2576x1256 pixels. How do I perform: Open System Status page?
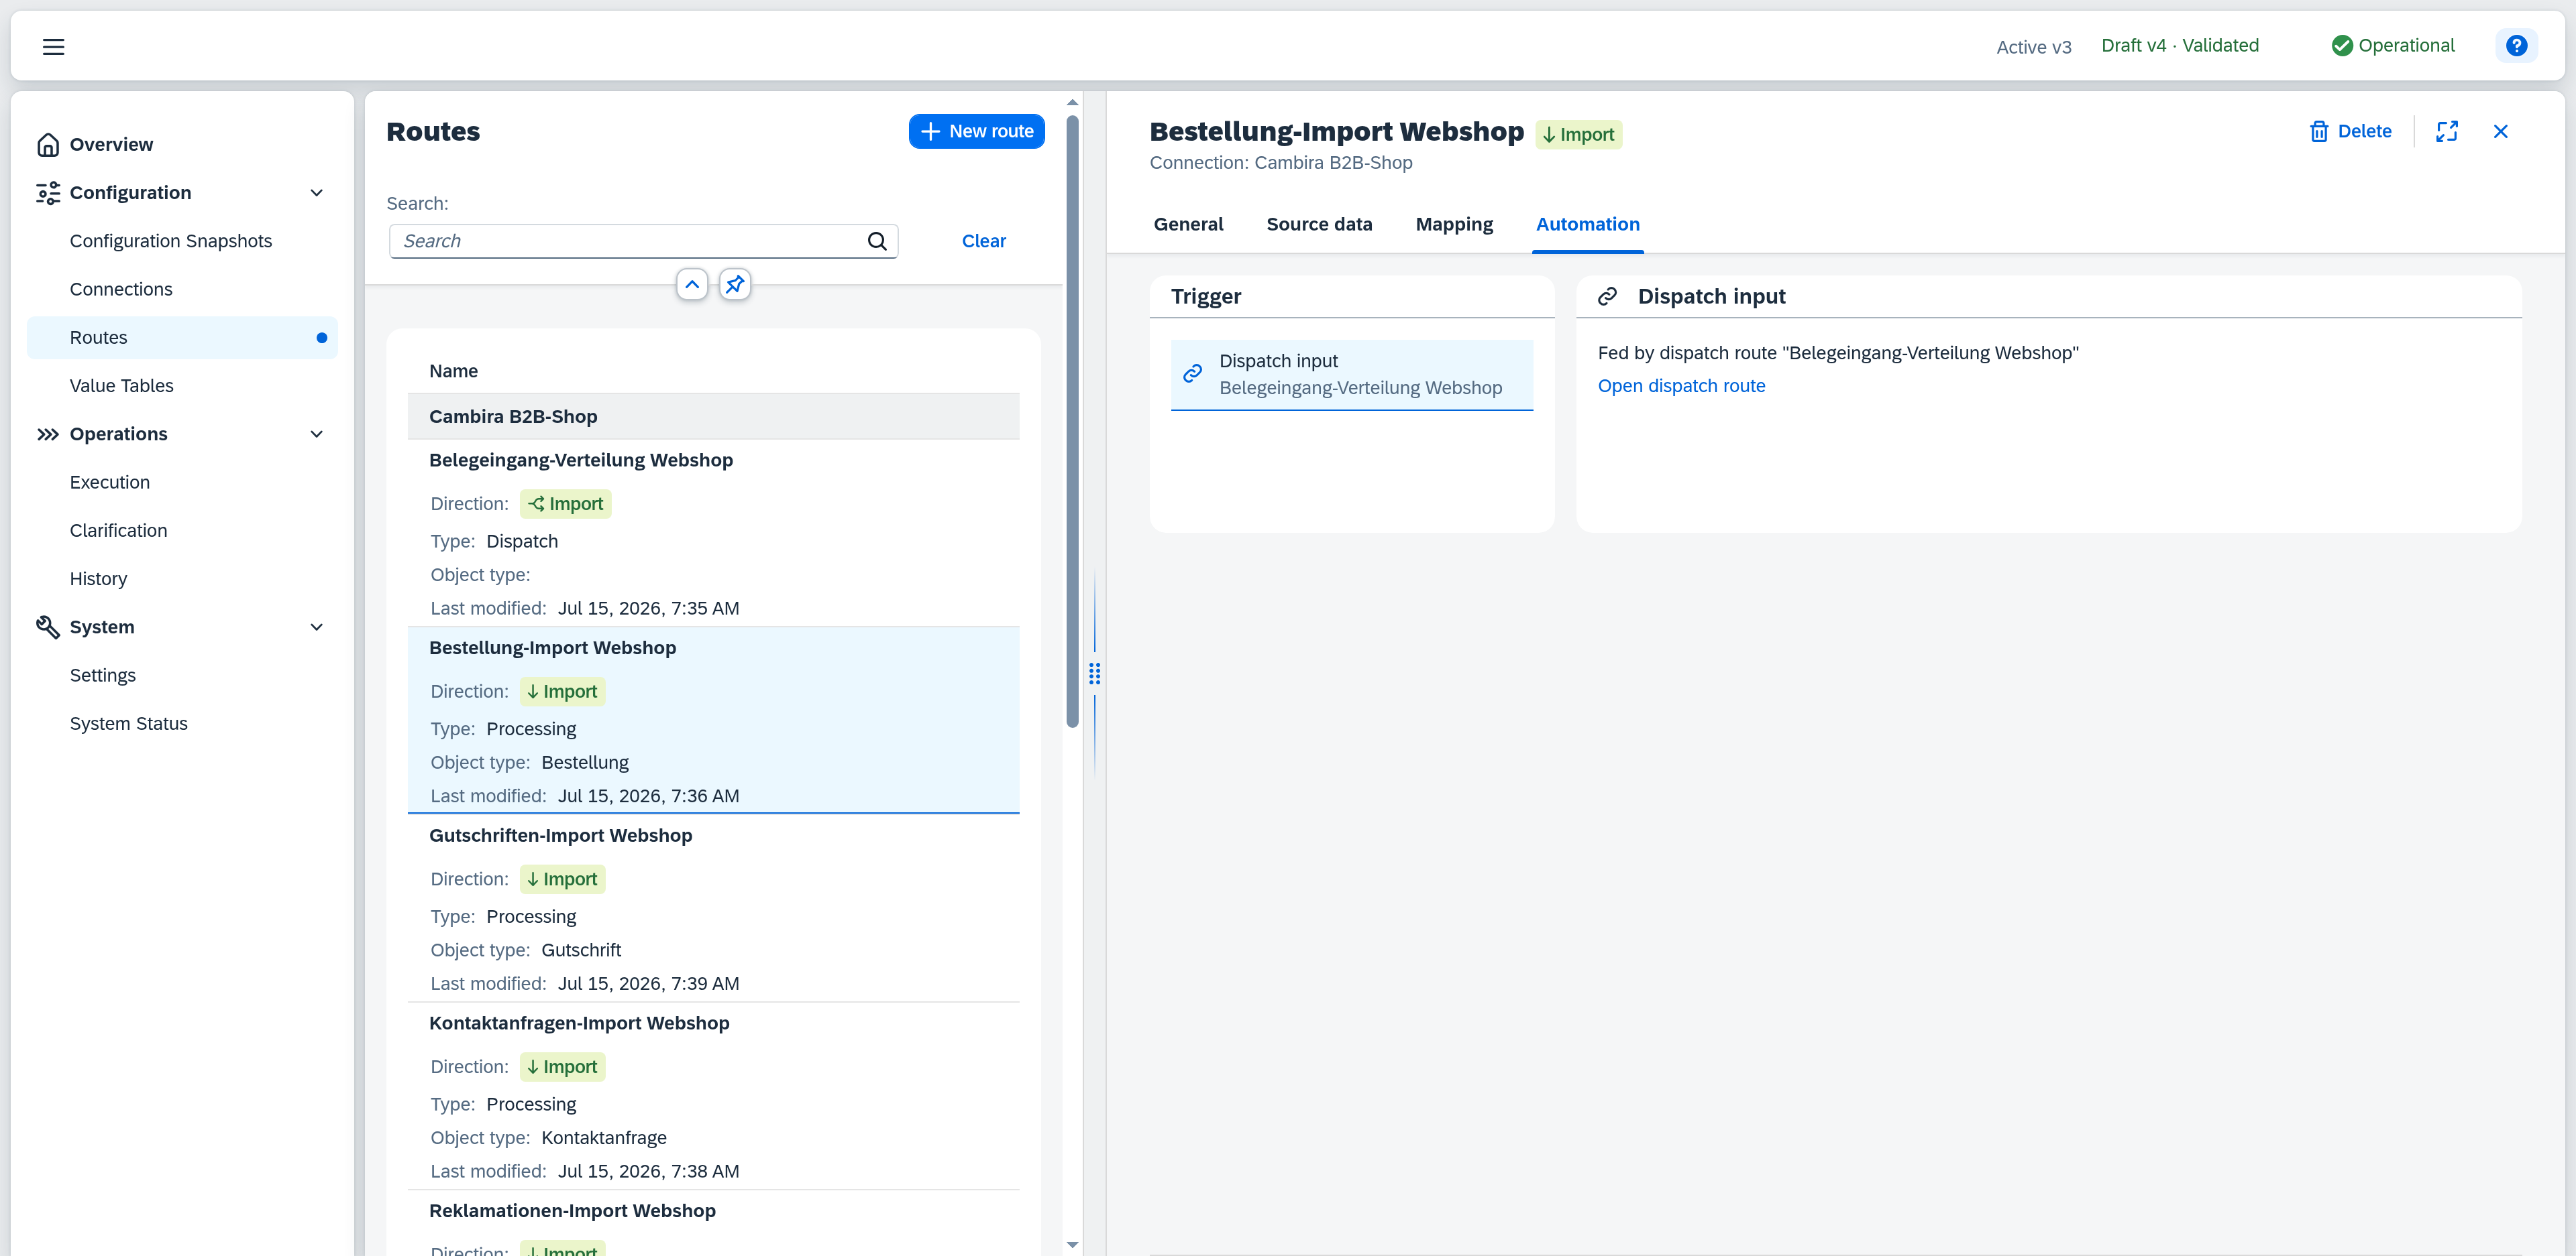182,723
